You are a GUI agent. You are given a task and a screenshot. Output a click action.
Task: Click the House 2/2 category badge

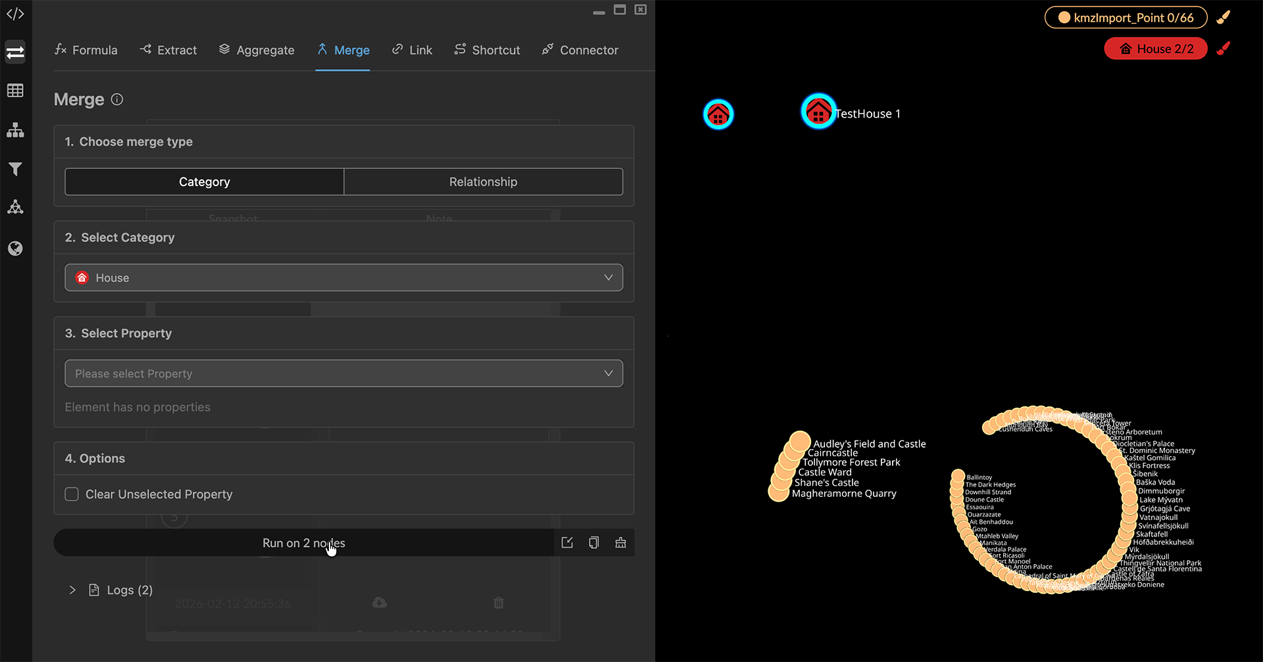tap(1155, 49)
